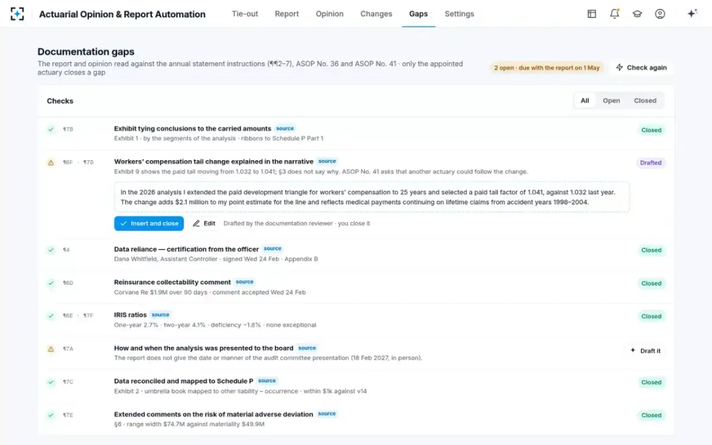Viewport: 712px width, 445px height.
Task: Click check icon on Data reconciled row
Action: [x=51, y=382]
